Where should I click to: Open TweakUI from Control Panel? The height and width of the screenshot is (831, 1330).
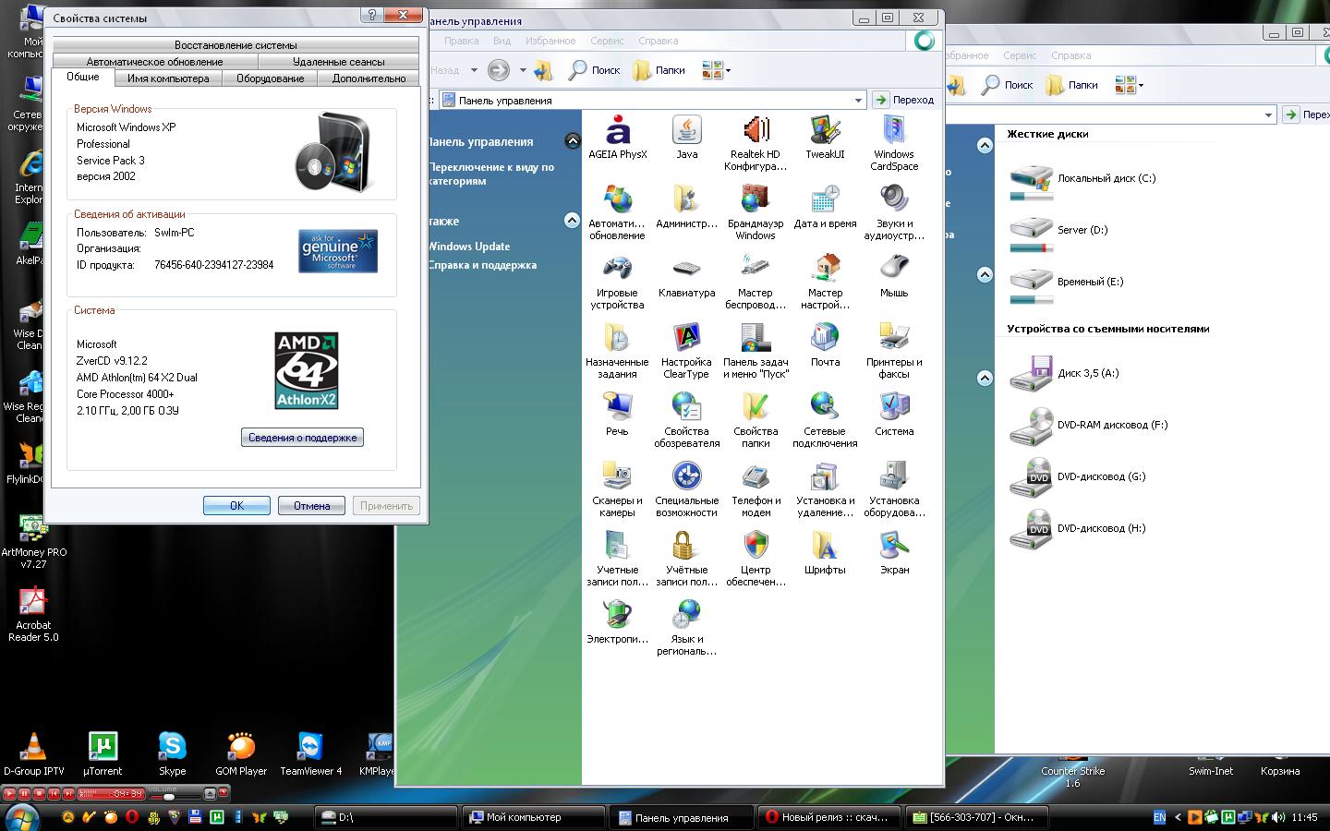(x=825, y=132)
